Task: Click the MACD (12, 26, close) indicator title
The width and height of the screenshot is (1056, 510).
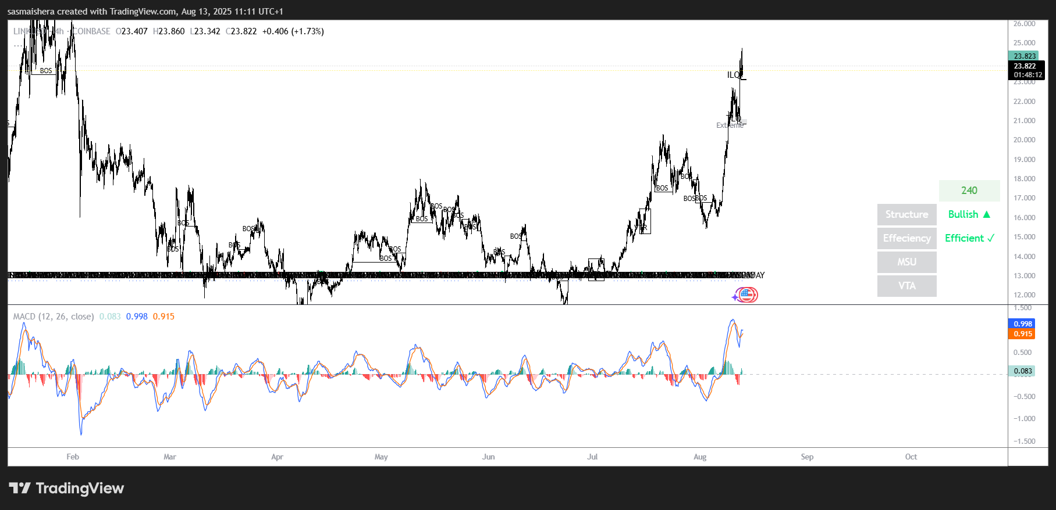Action: click(53, 317)
